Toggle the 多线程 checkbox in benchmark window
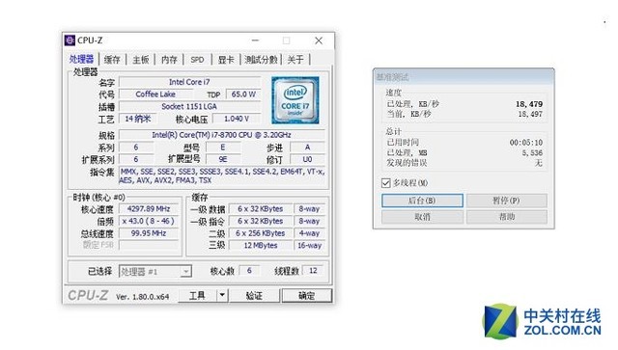This screenshot has width=618, height=350. 386,183
